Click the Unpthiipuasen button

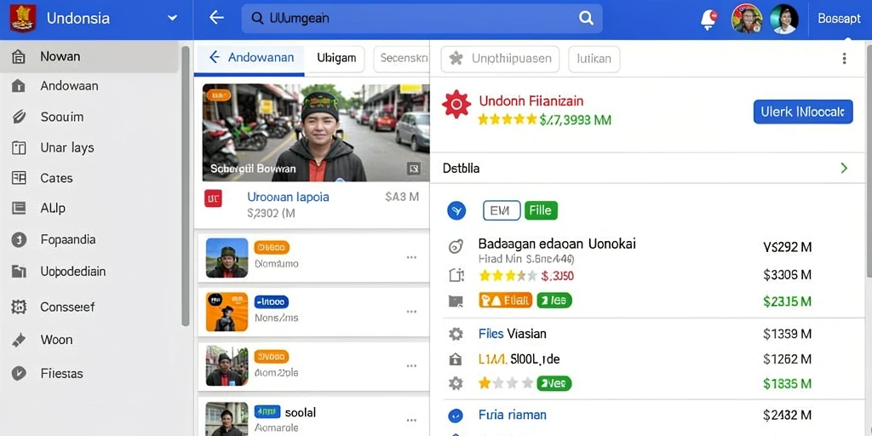click(x=500, y=59)
